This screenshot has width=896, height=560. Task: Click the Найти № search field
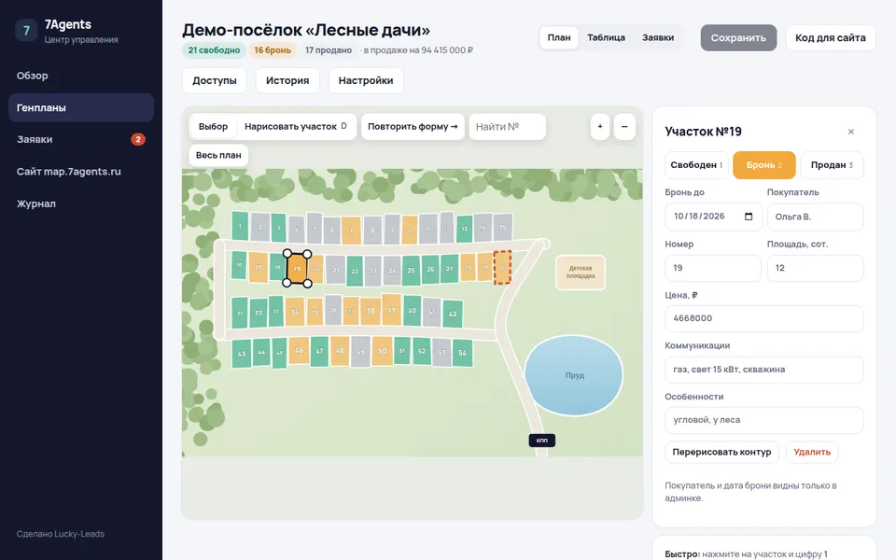[508, 126]
